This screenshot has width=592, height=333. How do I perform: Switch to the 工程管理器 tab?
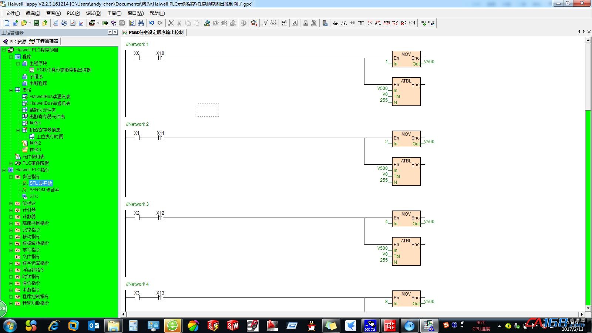point(44,41)
